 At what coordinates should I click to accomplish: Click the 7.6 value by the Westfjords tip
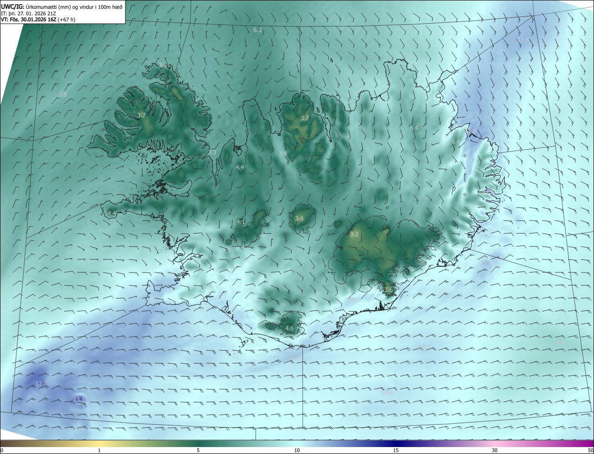[x=162, y=65]
